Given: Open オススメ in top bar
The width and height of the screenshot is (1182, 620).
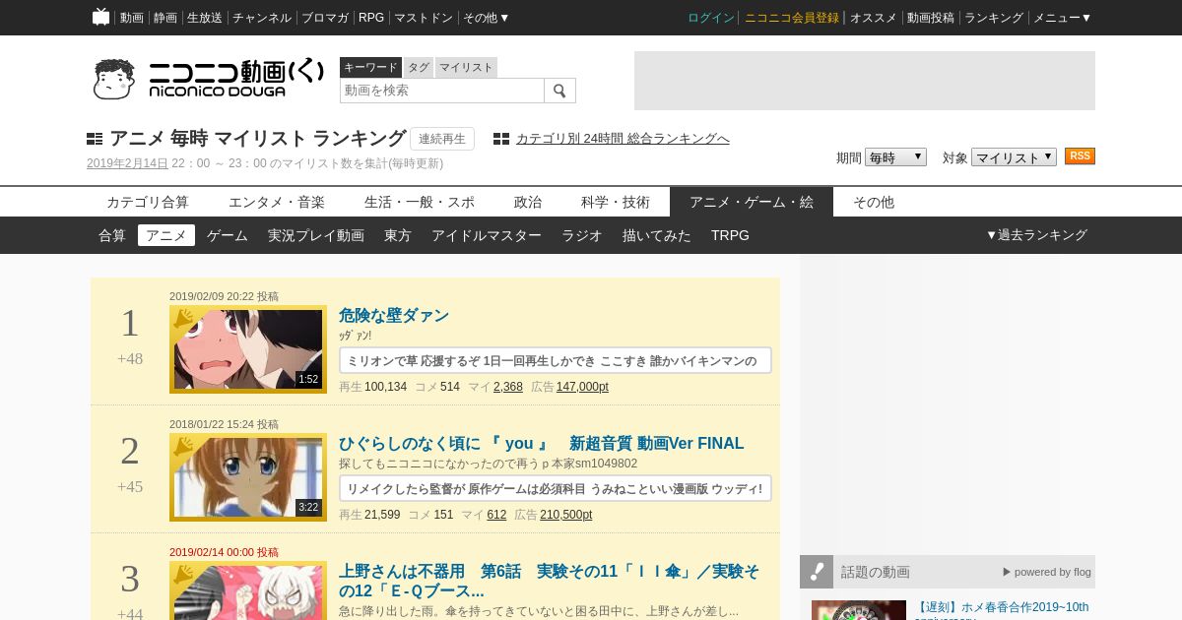Looking at the screenshot, I should coord(874,18).
